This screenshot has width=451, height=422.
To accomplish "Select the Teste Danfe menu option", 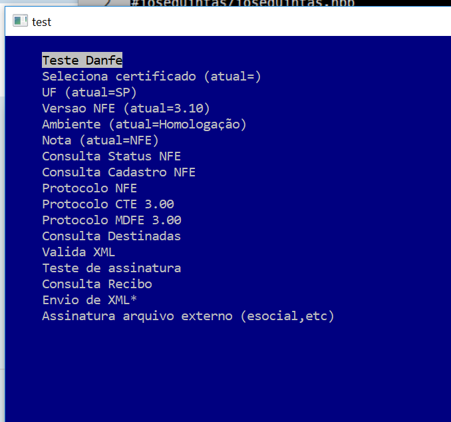I will pyautogui.click(x=82, y=61).
